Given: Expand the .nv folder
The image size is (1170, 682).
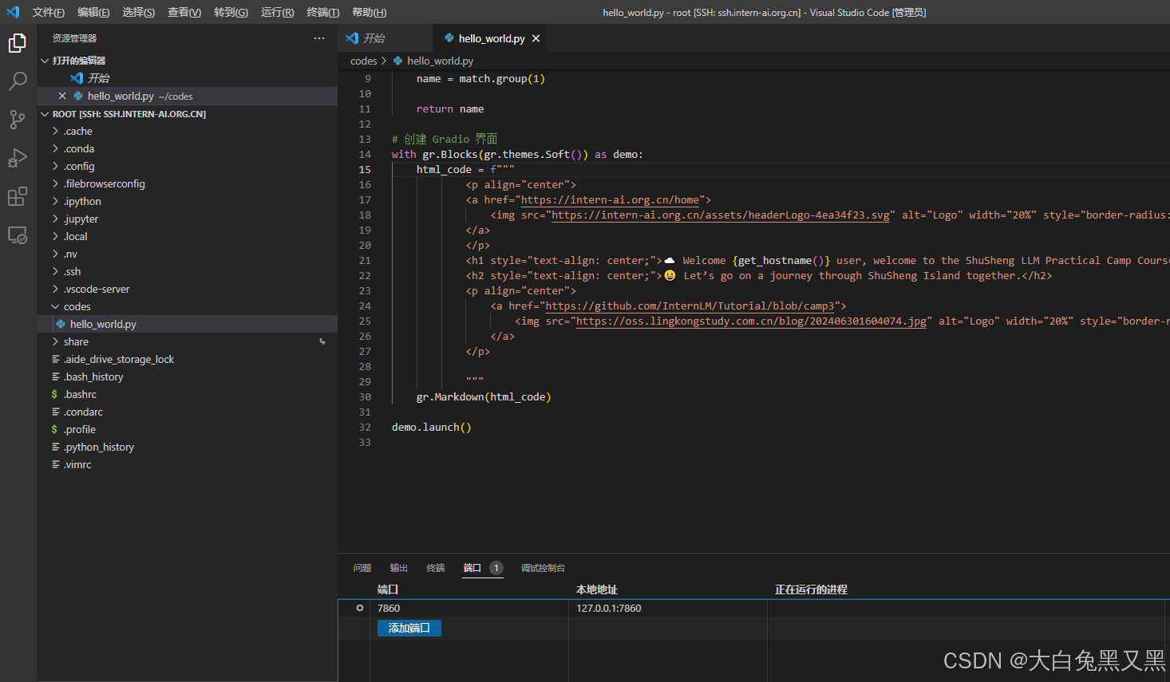Looking at the screenshot, I should click(x=187, y=254).
